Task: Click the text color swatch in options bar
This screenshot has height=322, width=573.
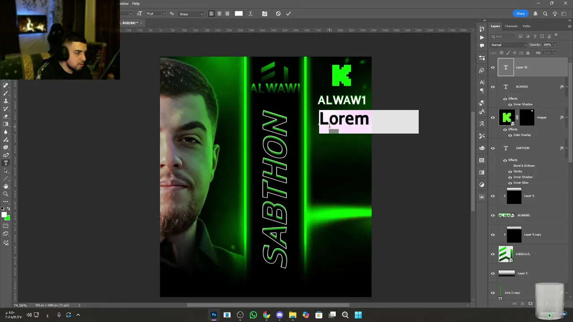Action: [239, 14]
